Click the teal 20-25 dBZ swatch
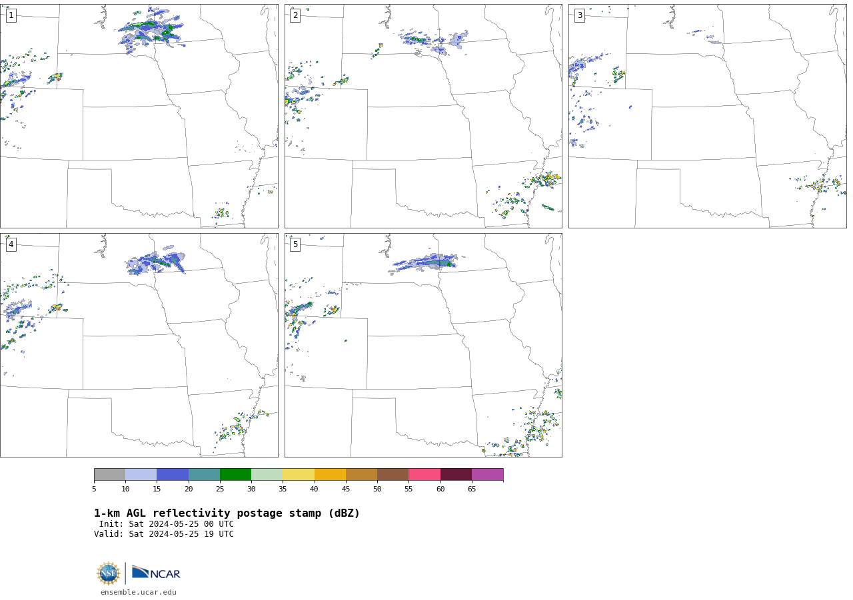 pos(204,474)
